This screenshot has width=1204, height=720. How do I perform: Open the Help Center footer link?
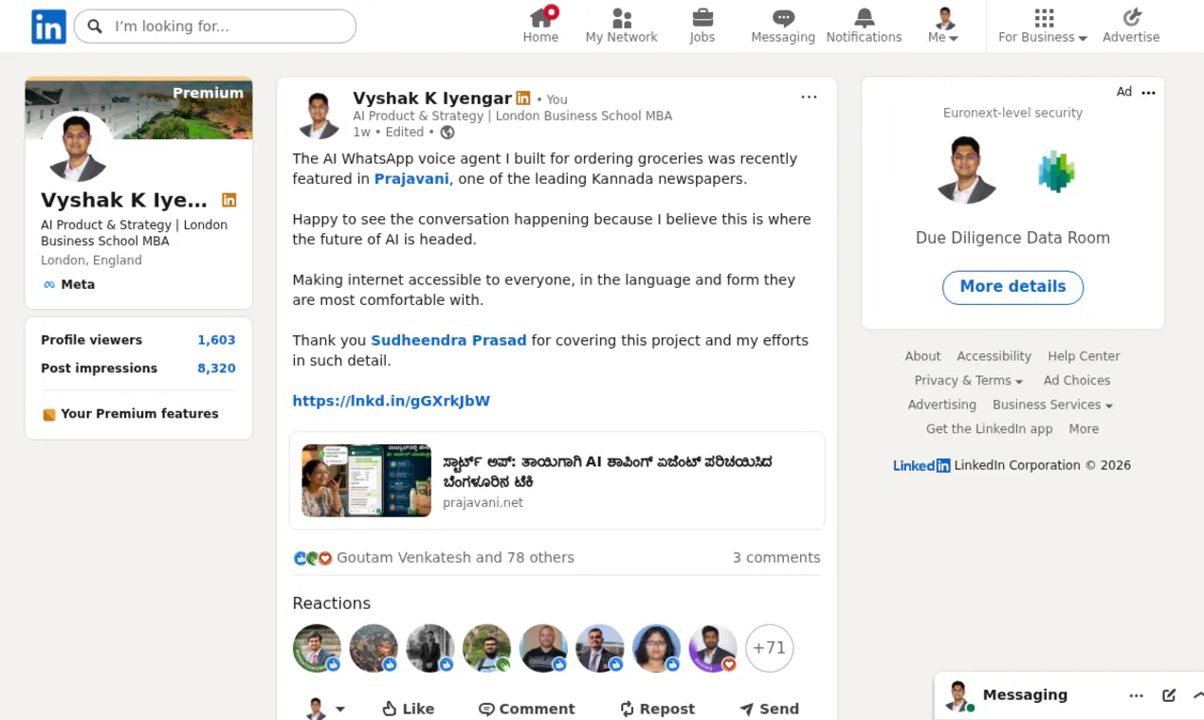1084,356
